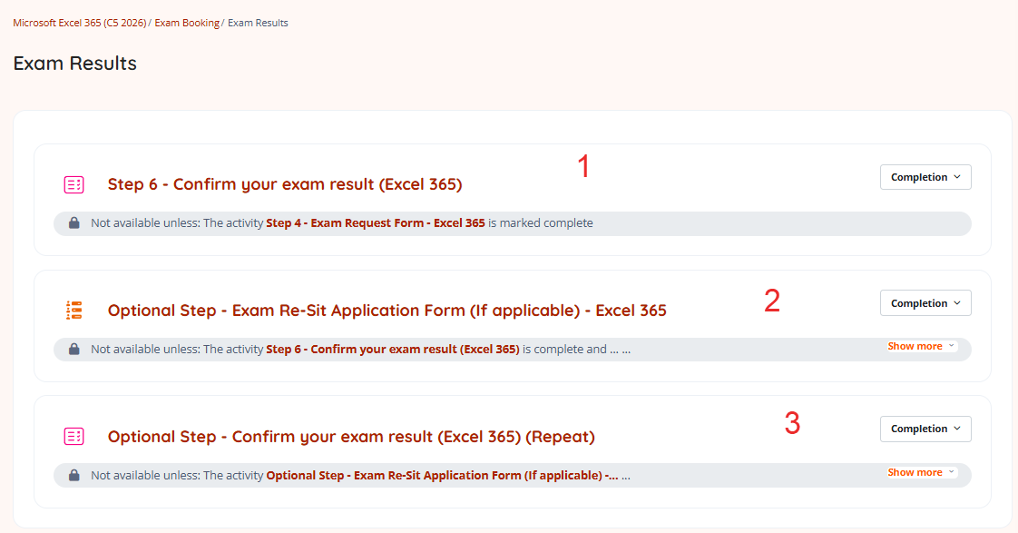The height and width of the screenshot is (533, 1018).
Task: Click lock icon in Re-Sit Application restriction bar
Action: [x=74, y=349]
